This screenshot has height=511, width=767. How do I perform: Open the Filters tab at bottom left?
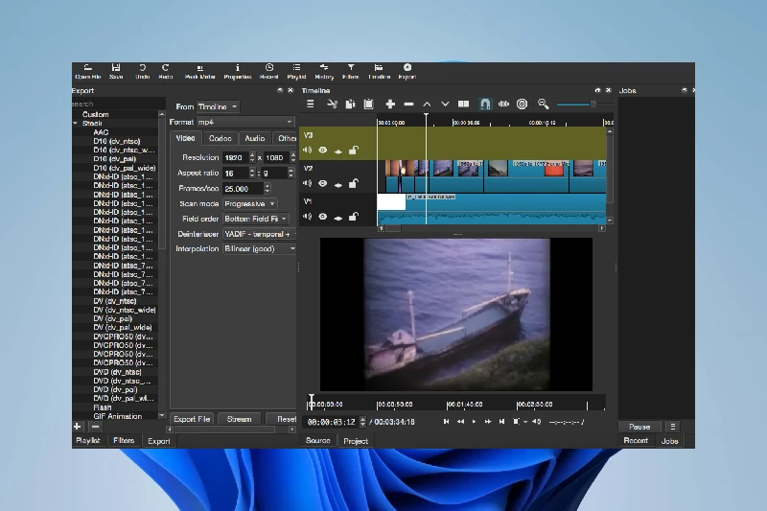coord(124,441)
